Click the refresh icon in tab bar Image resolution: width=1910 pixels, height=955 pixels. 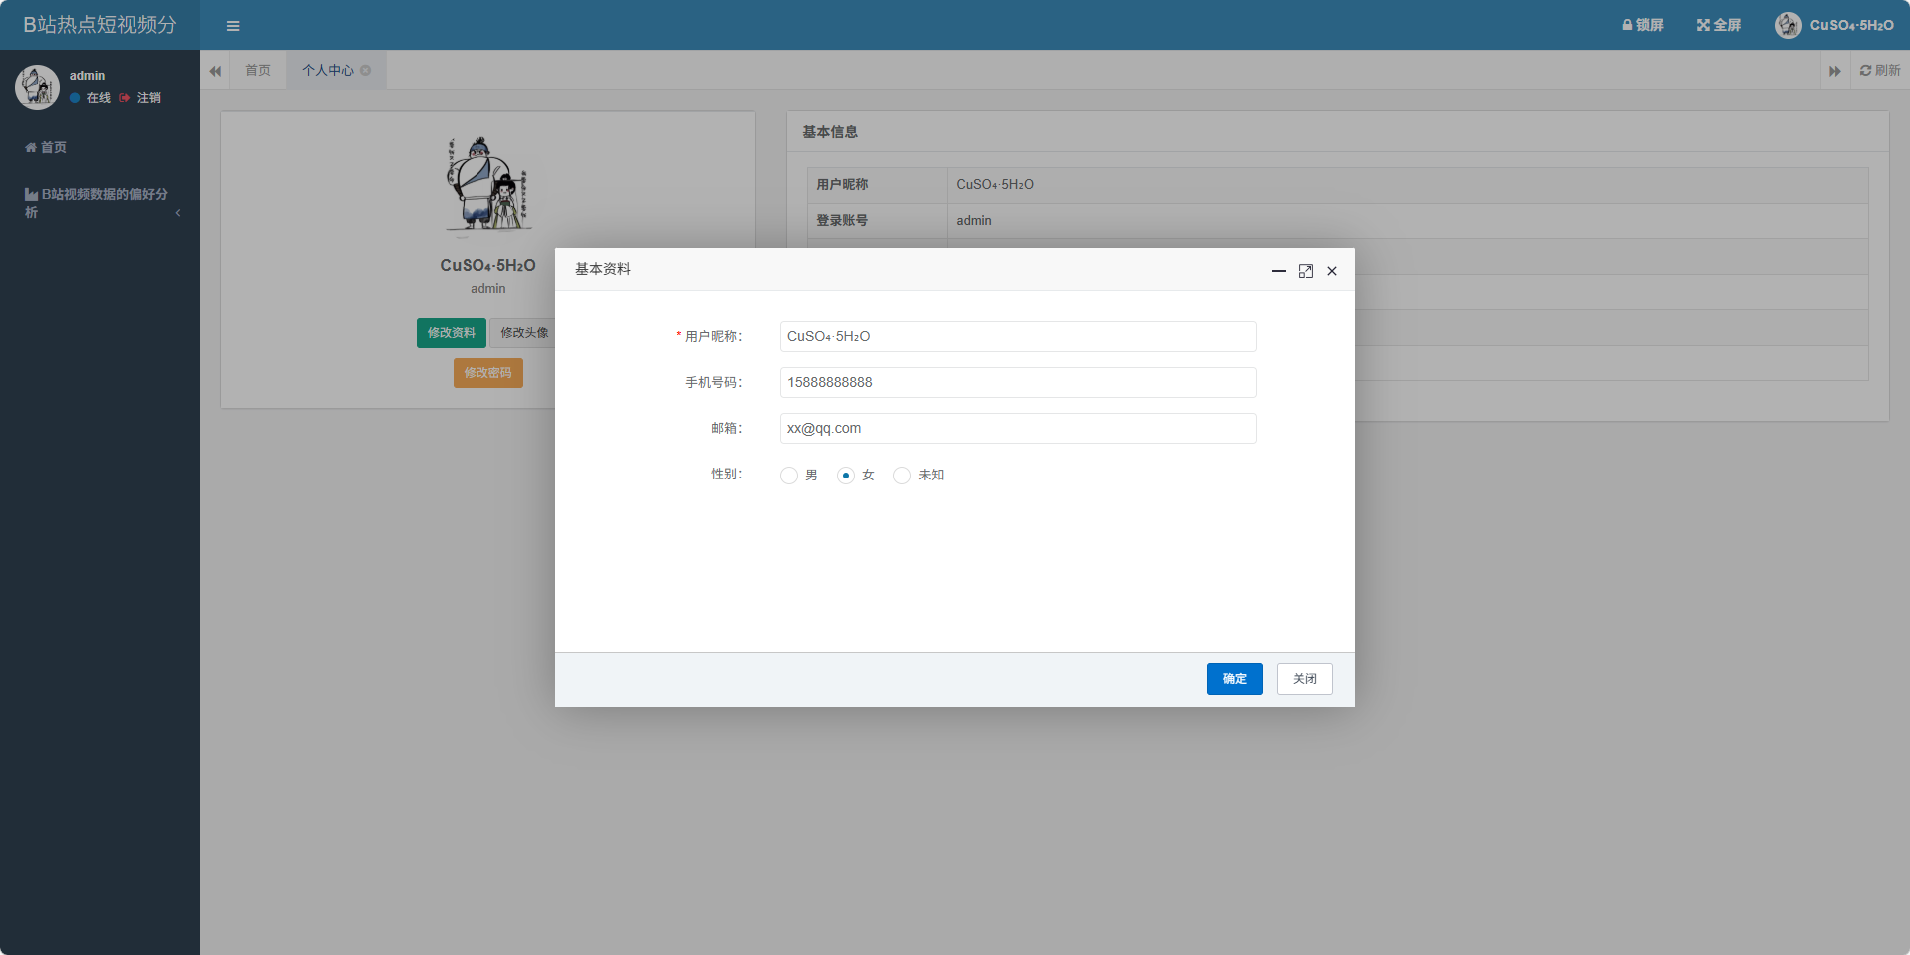(x=1865, y=70)
